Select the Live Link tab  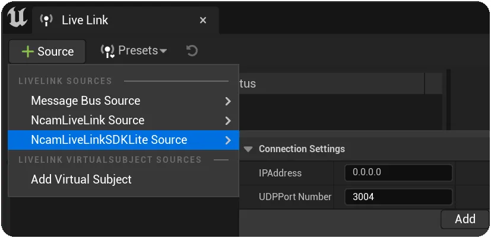(x=125, y=20)
